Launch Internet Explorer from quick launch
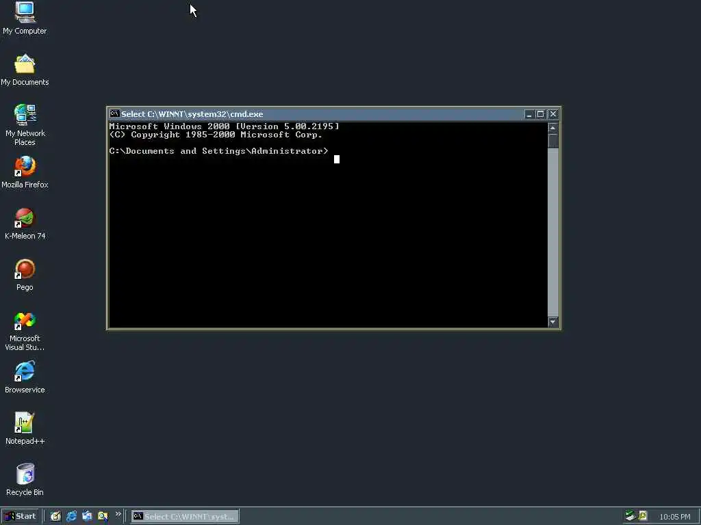The image size is (701, 525). pyautogui.click(x=71, y=516)
